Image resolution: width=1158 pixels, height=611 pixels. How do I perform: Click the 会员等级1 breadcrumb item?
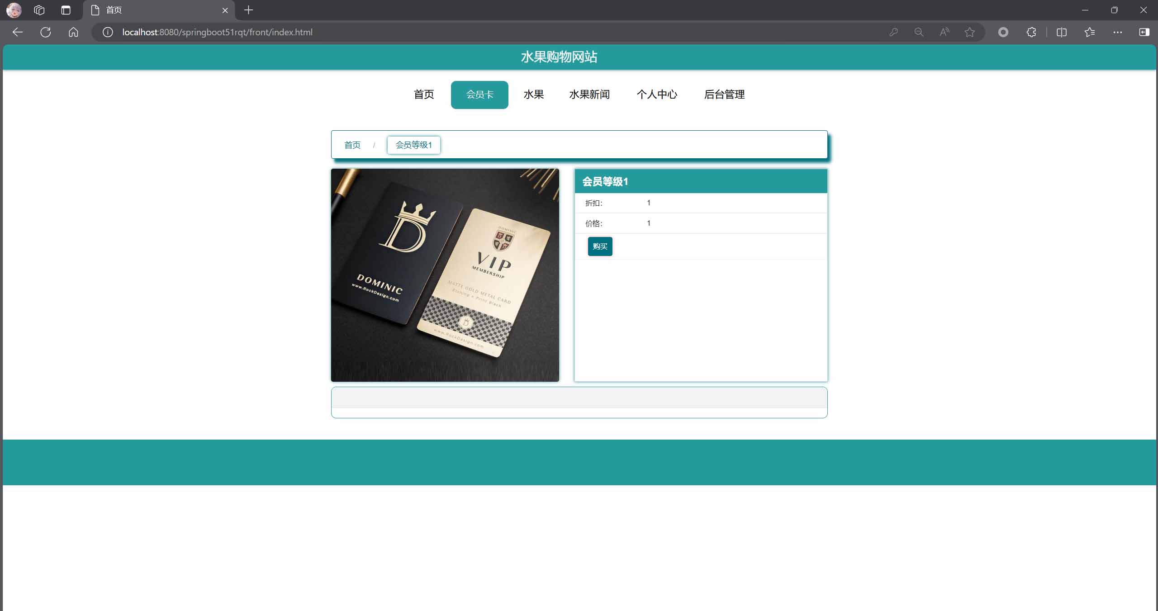coord(413,145)
